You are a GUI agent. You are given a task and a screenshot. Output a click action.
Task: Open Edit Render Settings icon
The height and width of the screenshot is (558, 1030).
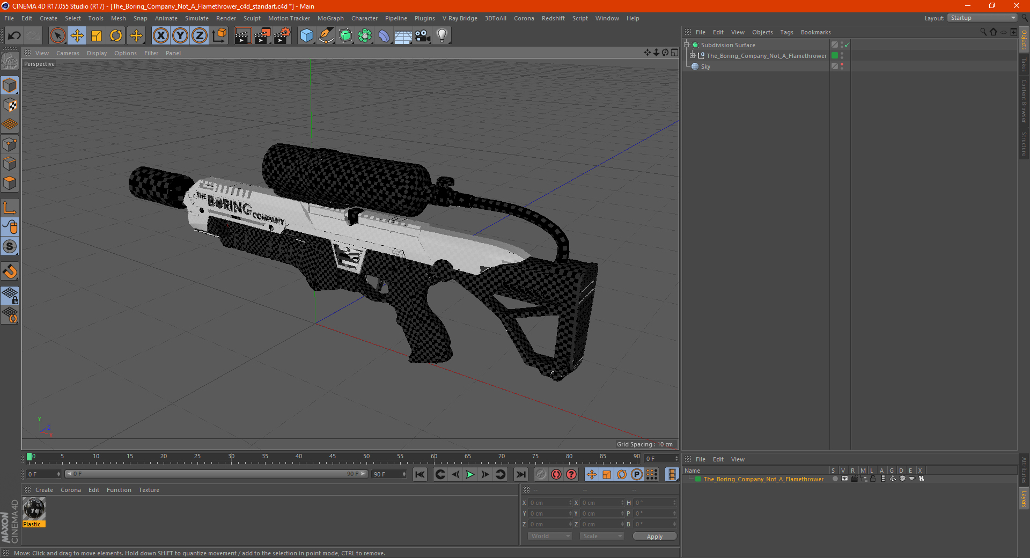pos(282,36)
